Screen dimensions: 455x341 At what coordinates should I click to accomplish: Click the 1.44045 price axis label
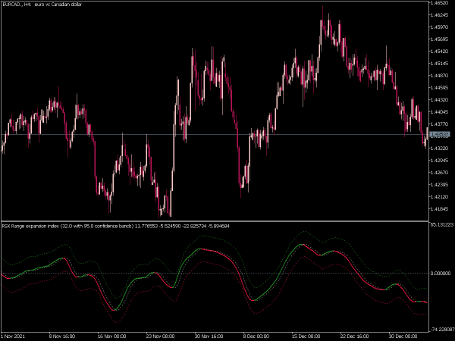[x=440, y=112]
